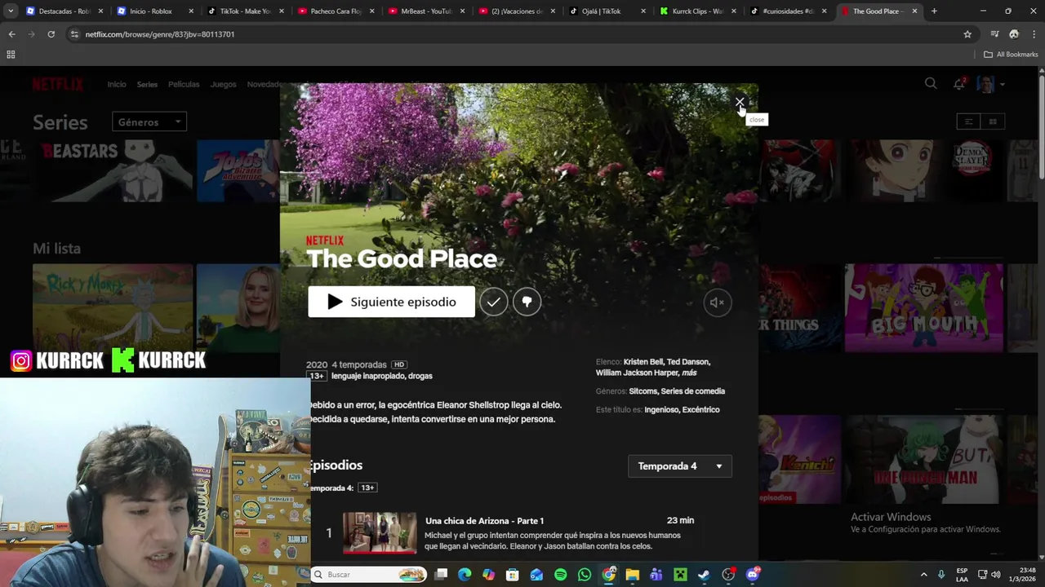Screen dimensions: 1045x587
Task: Open Beastars thumbnail
Action: 113,170
